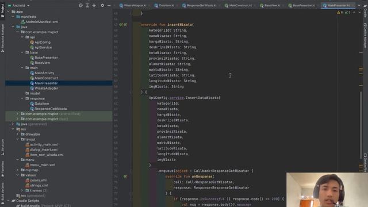Collapse the manifests folder
The width and height of the screenshot is (368, 207).
tap(13, 17)
